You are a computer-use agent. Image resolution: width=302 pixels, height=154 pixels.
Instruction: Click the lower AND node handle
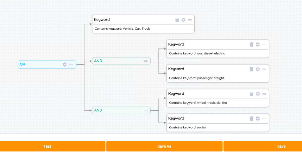tap(146, 110)
